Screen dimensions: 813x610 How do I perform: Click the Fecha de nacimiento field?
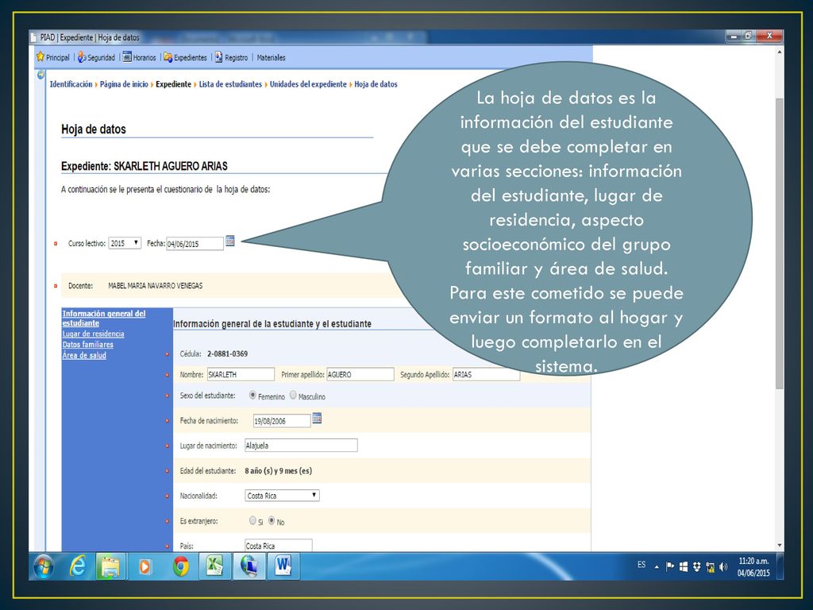282,421
